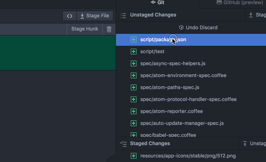Click added icon beside spec/atom-reporter.coffee

click(134, 111)
